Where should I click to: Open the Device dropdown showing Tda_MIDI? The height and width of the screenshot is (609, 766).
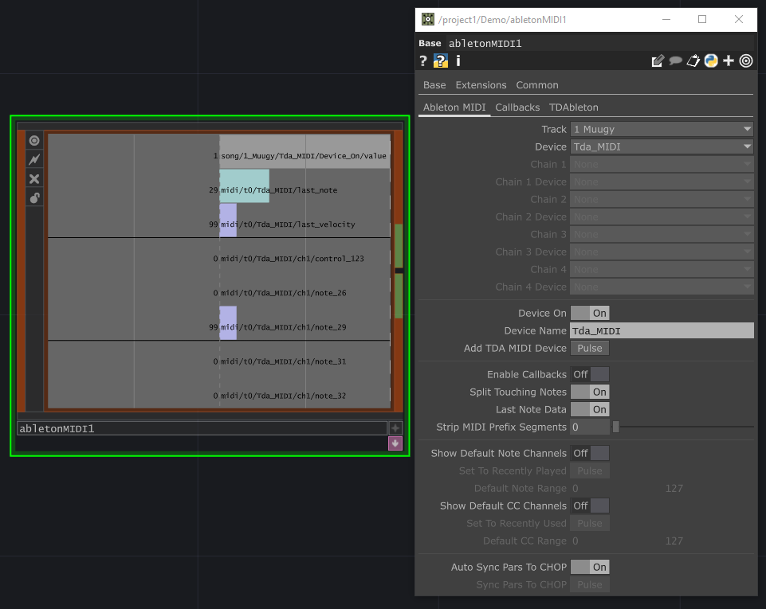coord(662,146)
